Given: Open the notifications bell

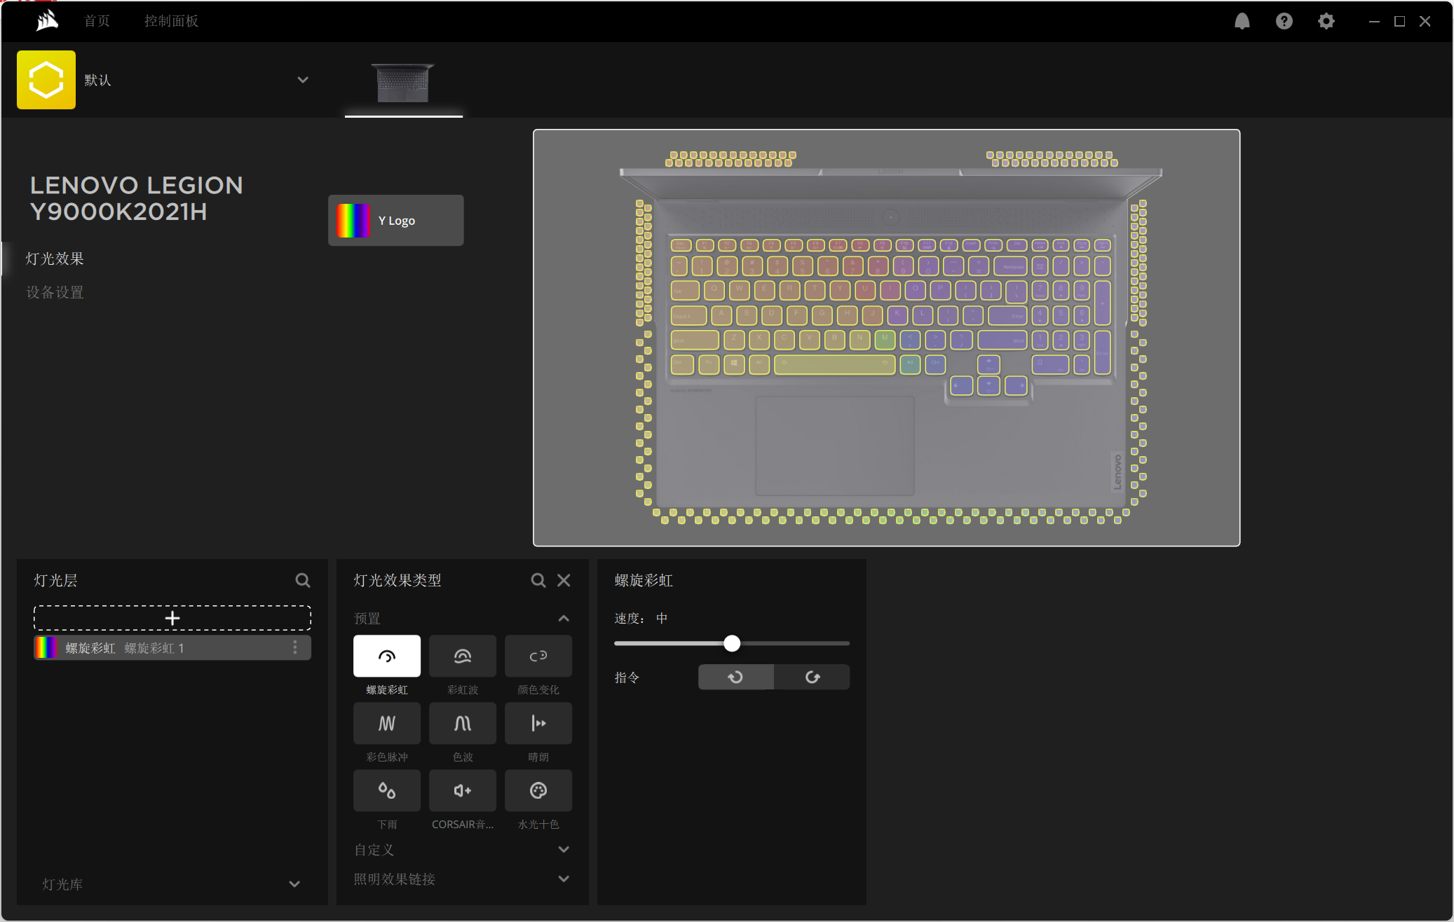Looking at the screenshot, I should [x=1242, y=21].
